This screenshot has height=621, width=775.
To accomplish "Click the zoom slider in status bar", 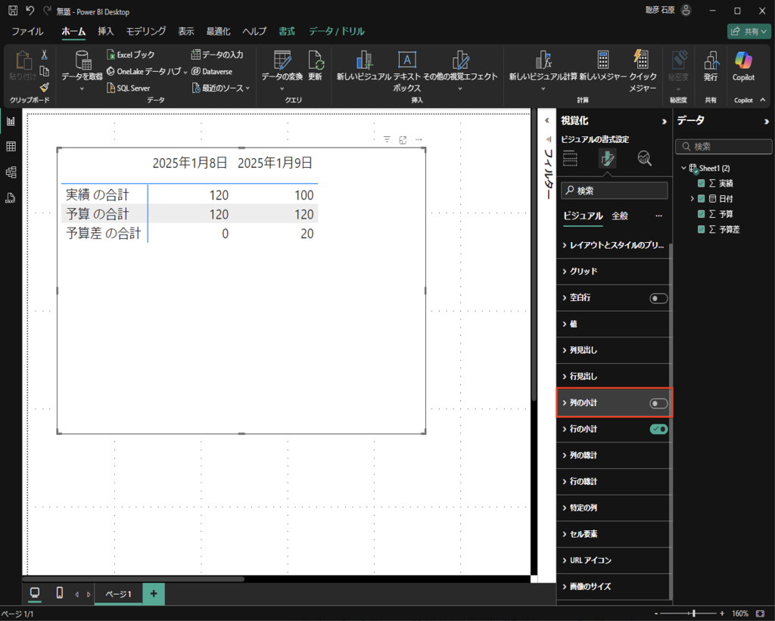I will [x=693, y=613].
